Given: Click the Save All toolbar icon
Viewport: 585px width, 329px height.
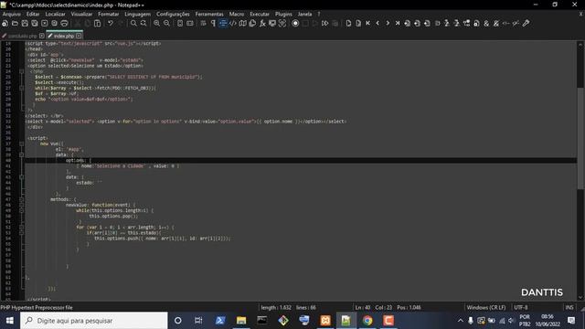Looking at the screenshot, I should pyautogui.click(x=35, y=23).
